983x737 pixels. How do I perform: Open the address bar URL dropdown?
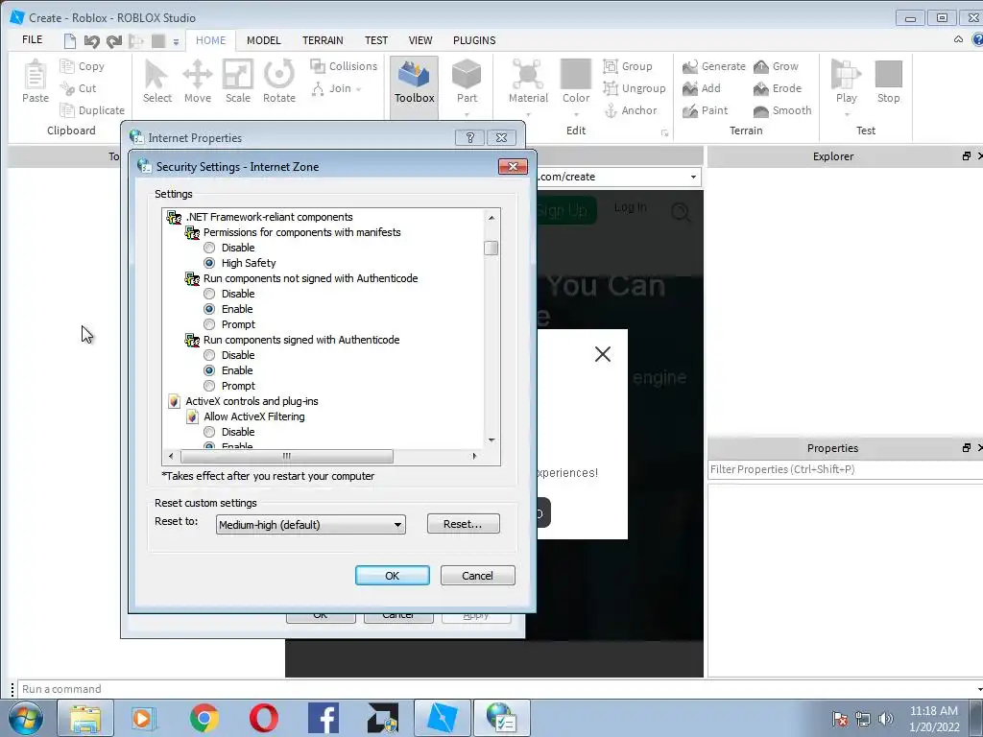coord(693,177)
